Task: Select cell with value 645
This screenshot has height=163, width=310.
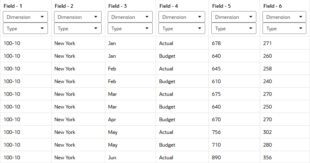Action: pyautogui.click(x=234, y=69)
